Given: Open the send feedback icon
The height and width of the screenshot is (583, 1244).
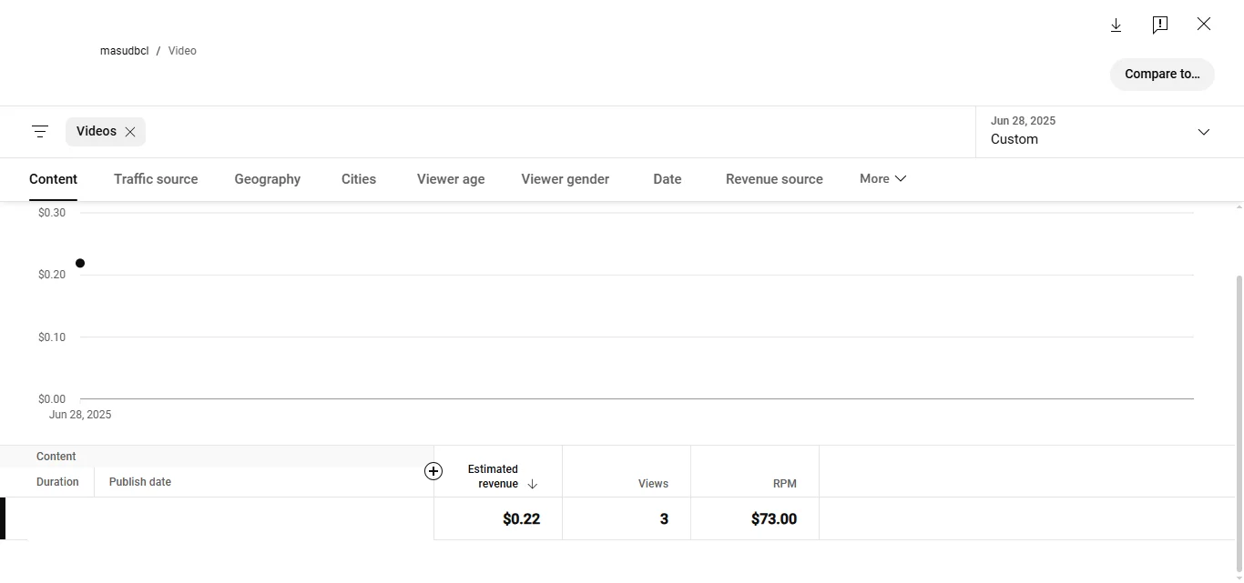Looking at the screenshot, I should tap(1160, 25).
